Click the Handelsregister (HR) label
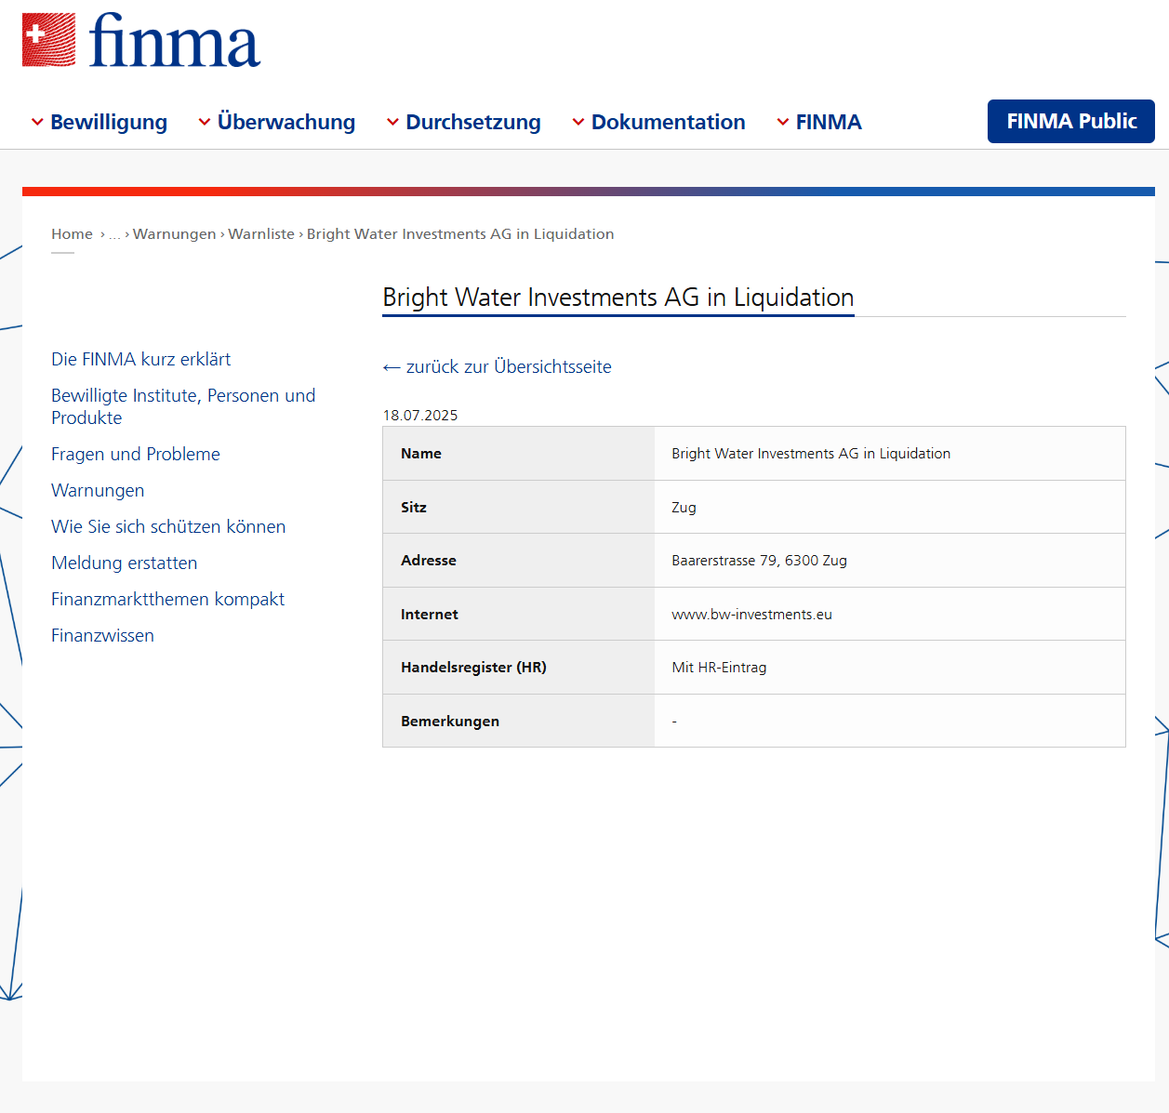This screenshot has height=1113, width=1169. 473,668
